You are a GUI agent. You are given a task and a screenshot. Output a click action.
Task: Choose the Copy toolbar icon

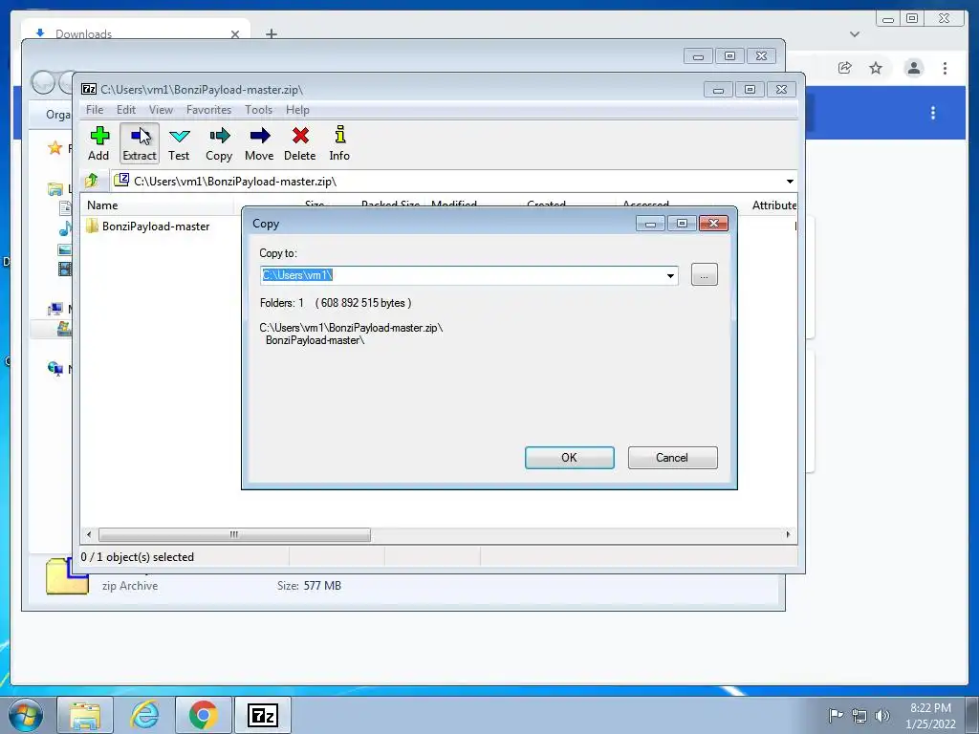tap(219, 143)
